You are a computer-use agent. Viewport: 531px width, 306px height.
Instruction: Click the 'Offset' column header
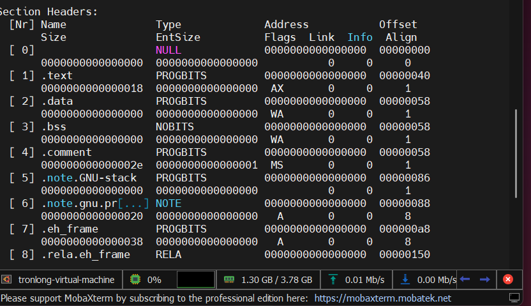point(398,24)
